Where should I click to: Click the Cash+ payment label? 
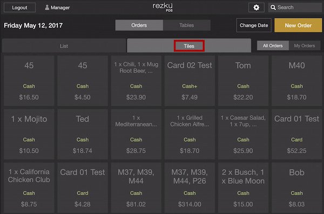click(190, 86)
